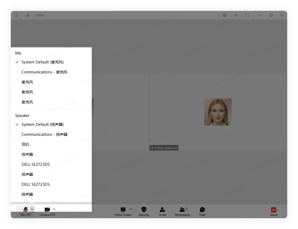Click the Chloe Johnson name label

click(x=166, y=148)
